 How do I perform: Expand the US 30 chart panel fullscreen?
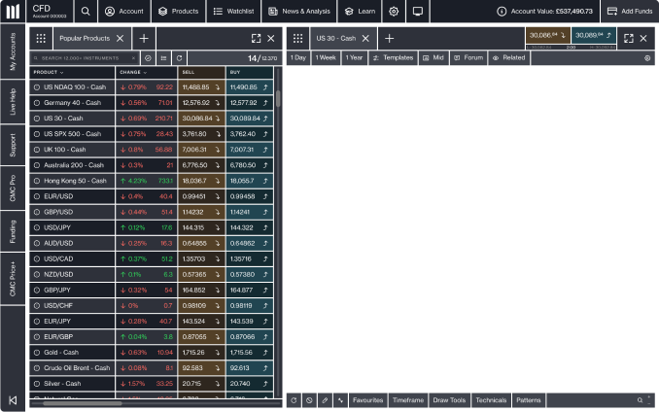(629, 38)
